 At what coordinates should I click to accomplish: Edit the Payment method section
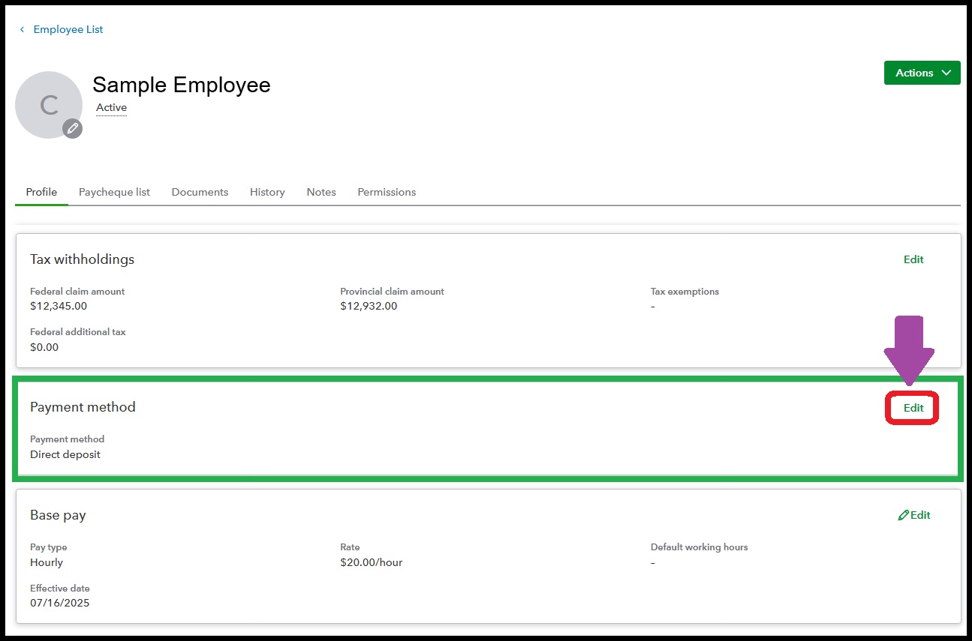[913, 408]
